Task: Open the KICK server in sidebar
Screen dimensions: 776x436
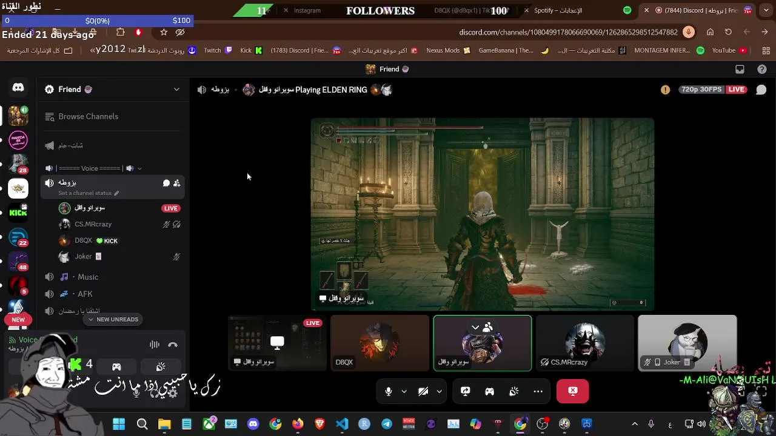Action: (x=18, y=213)
